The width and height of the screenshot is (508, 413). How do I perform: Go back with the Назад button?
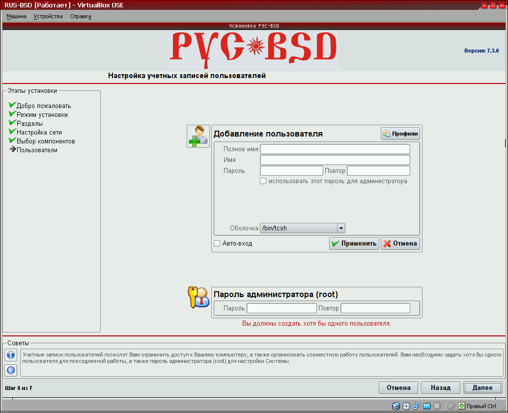point(441,388)
